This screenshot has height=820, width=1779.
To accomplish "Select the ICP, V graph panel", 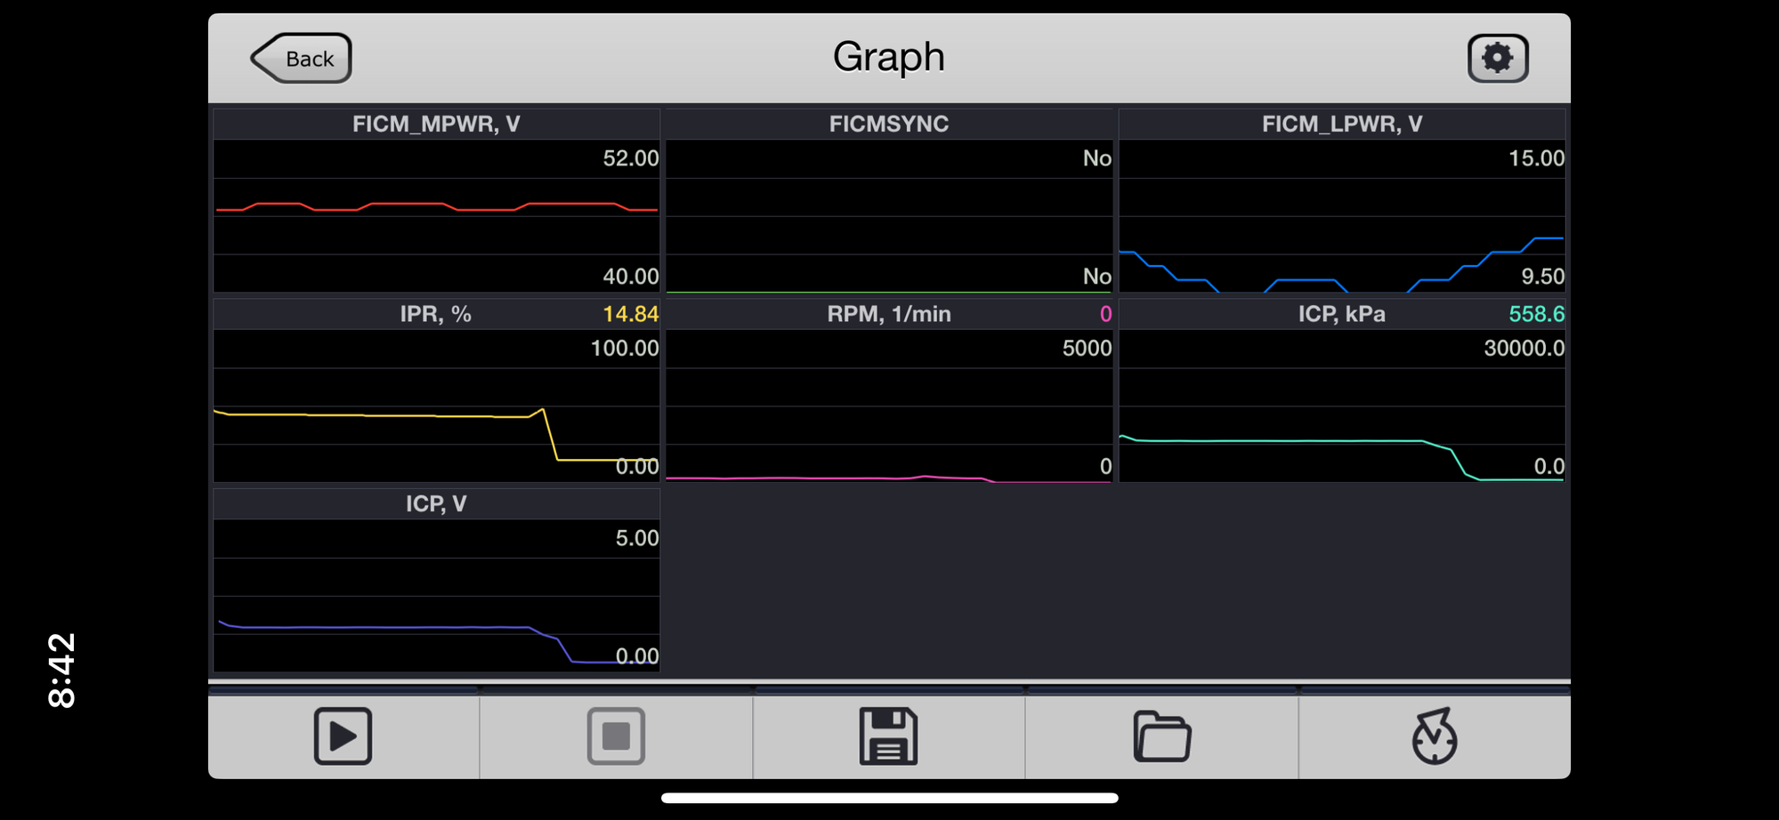I will click(435, 502).
